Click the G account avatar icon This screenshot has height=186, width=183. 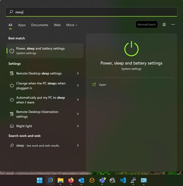coord(164,25)
